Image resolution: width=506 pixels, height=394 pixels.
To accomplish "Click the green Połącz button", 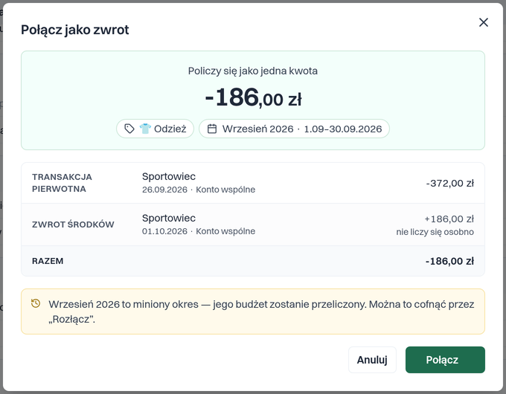I will (445, 360).
